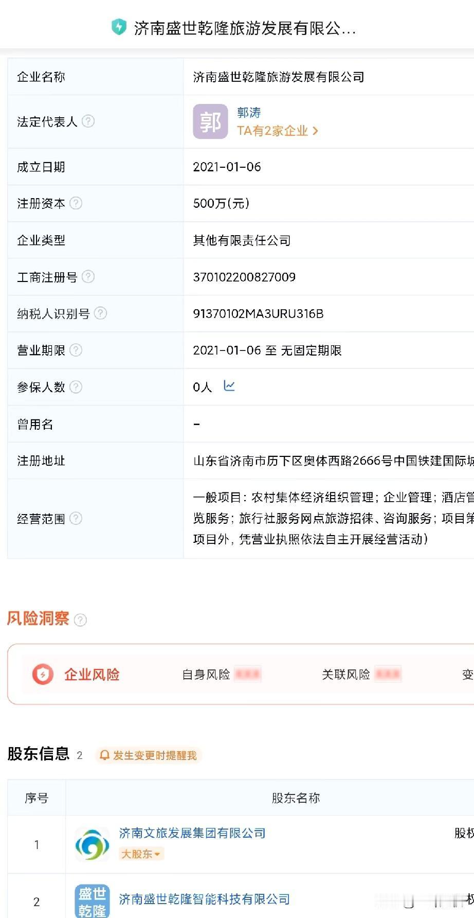
Task: Click the 经营范围 description text
Action: pyautogui.click(x=333, y=518)
